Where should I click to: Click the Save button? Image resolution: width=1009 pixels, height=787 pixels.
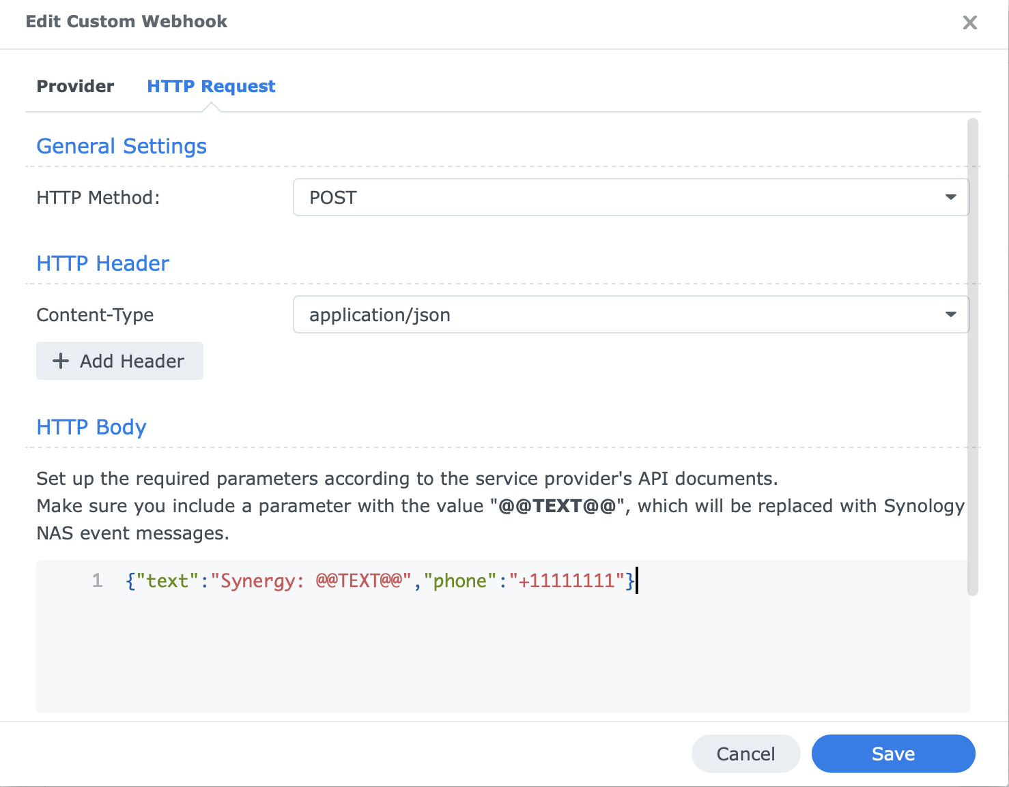point(893,754)
